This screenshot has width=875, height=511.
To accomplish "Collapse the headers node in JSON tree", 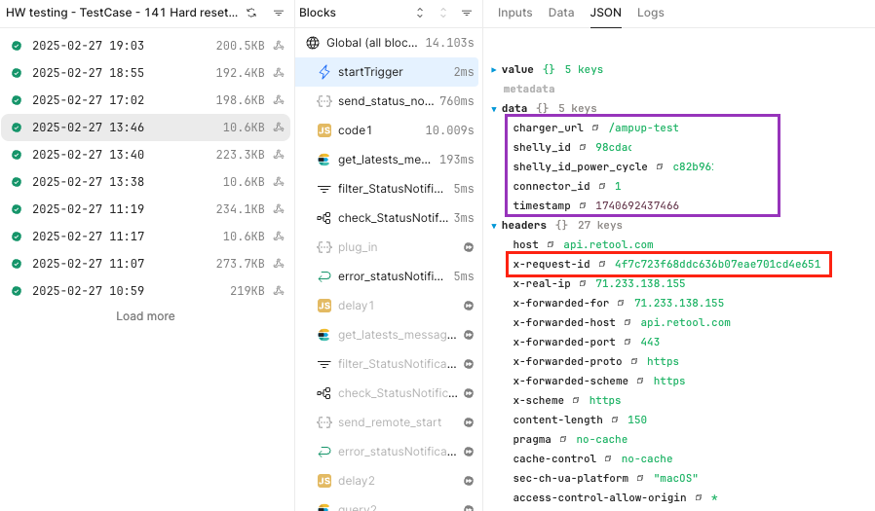I will pos(494,226).
